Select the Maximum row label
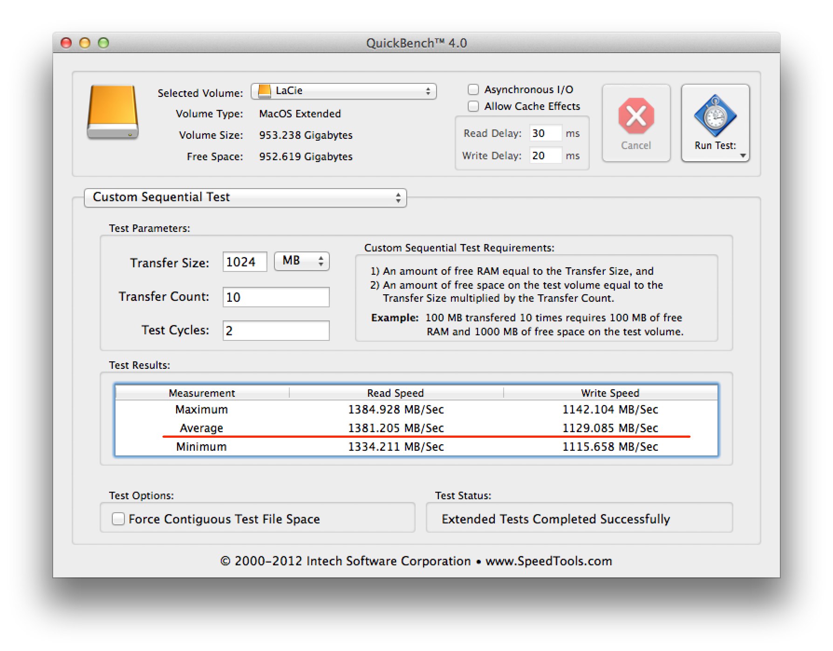Viewport: 833px width, 651px height. pos(202,409)
